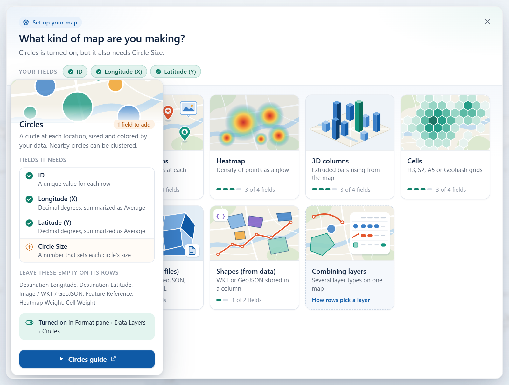Screen dimensions: 509x385
Task: Click the Longitude (X) field chip
Action: [119, 72]
